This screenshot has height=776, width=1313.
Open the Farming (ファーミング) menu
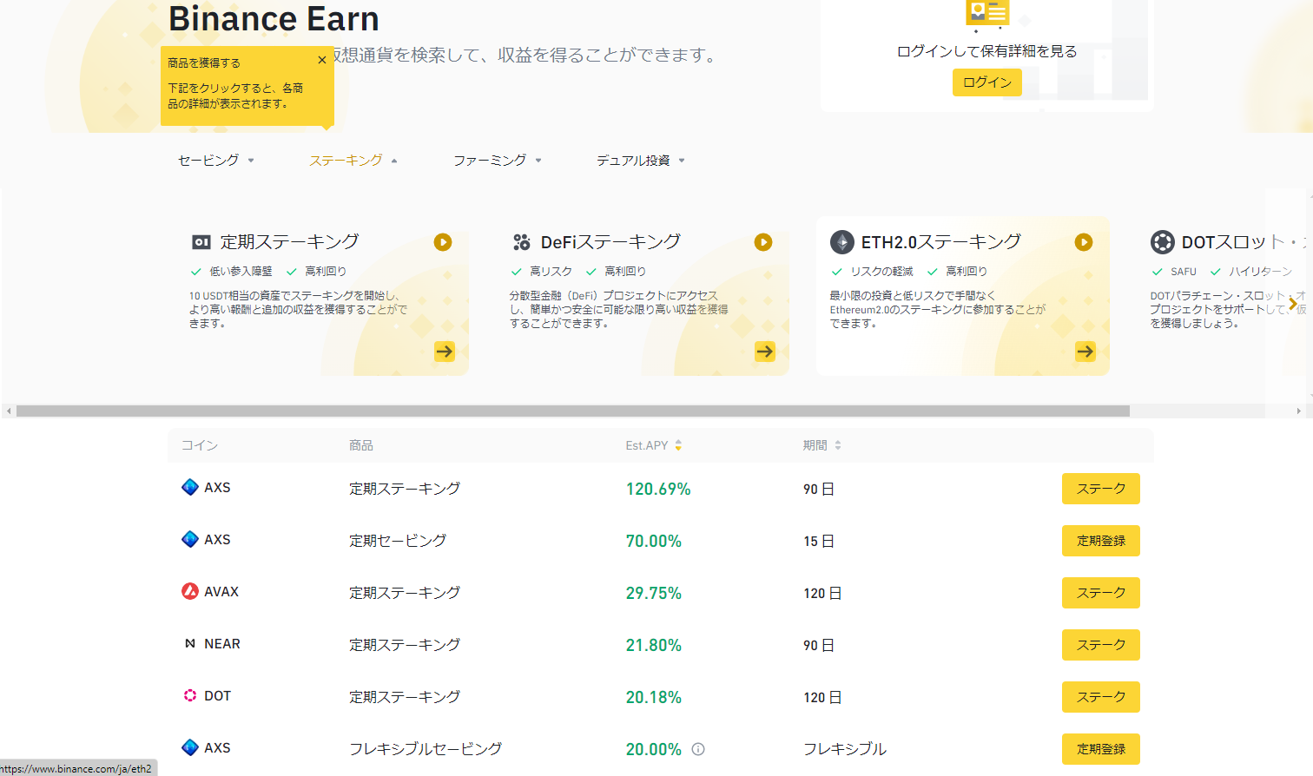coord(498,161)
